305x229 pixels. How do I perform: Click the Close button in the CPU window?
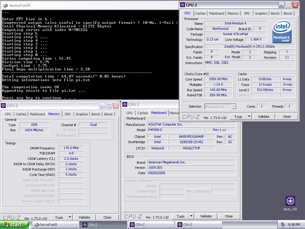[x=287, y=117]
